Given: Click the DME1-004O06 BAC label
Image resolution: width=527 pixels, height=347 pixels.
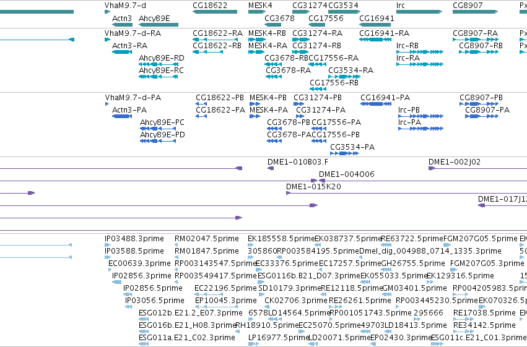Looking at the screenshot, I should pyautogui.click(x=346, y=174).
